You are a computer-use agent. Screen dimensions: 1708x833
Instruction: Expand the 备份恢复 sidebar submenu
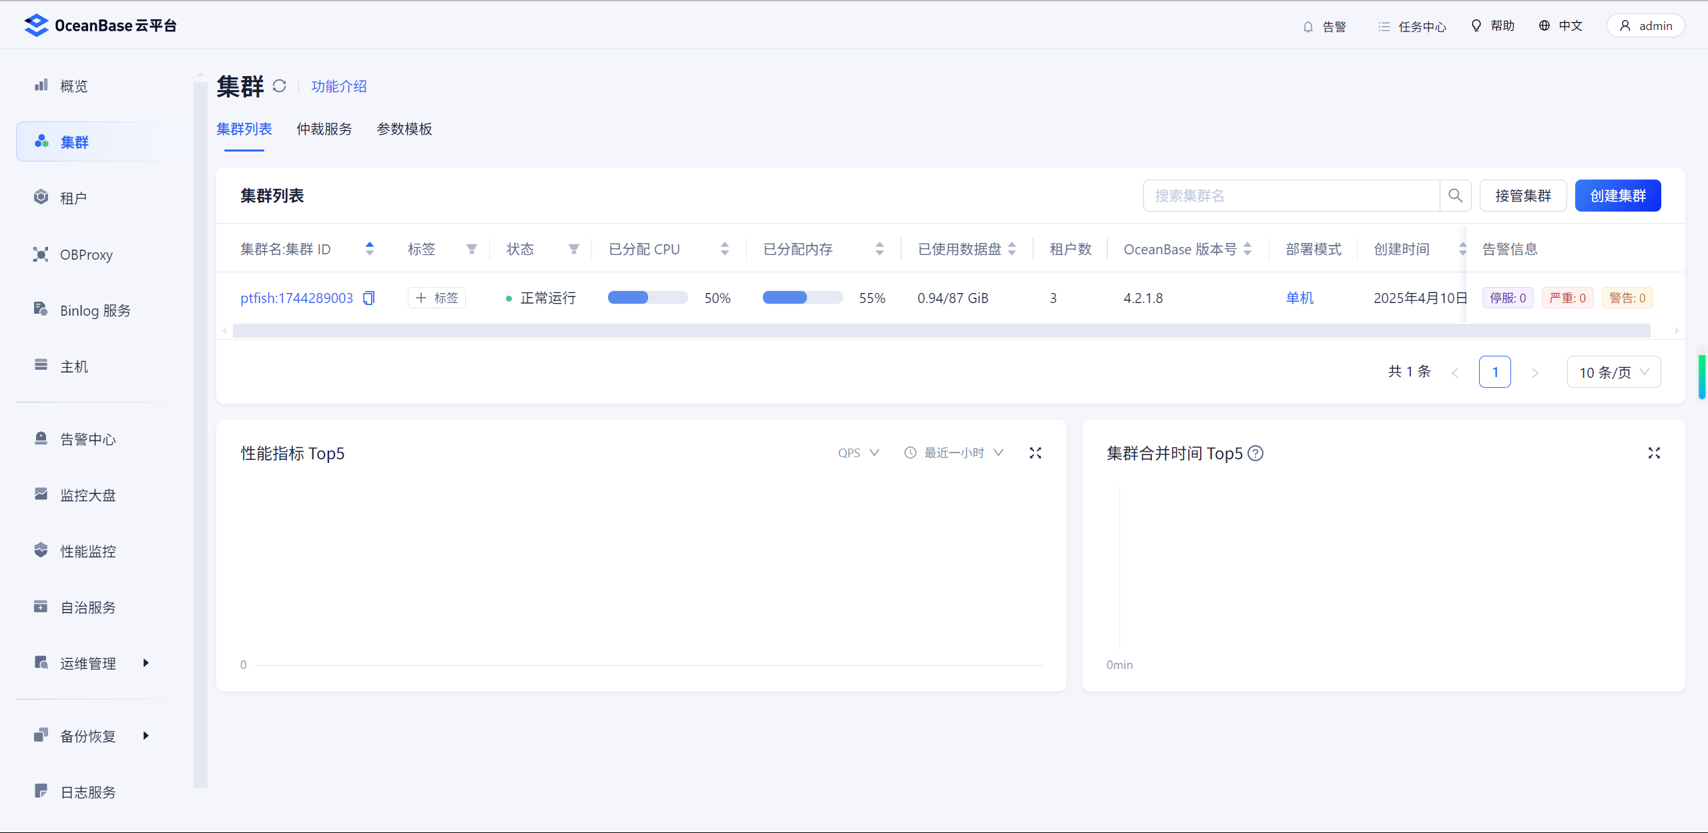coord(146,736)
